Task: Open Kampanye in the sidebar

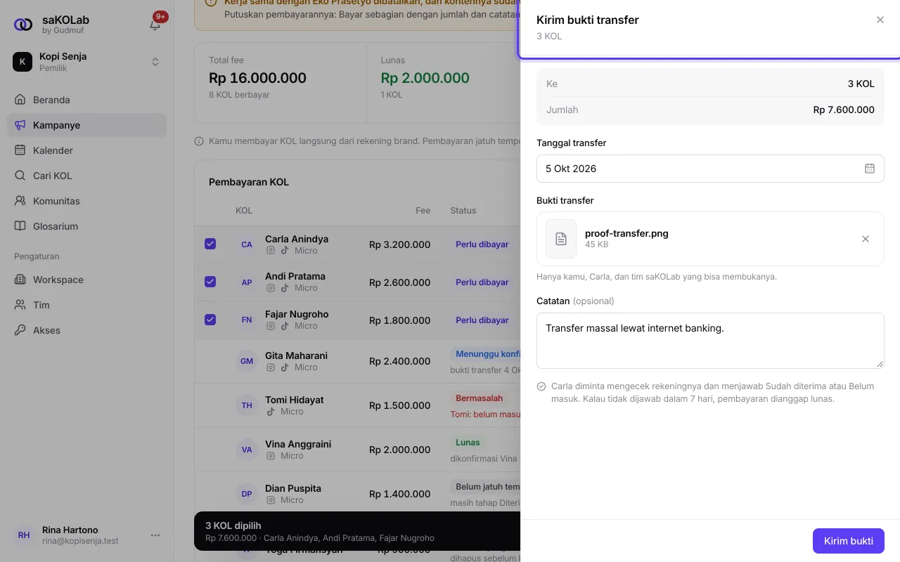Action: [87, 125]
